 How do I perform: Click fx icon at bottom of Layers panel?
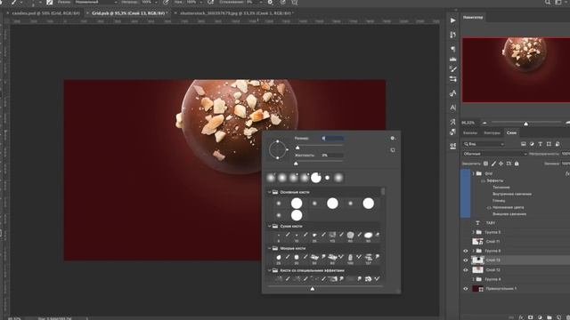point(521,317)
